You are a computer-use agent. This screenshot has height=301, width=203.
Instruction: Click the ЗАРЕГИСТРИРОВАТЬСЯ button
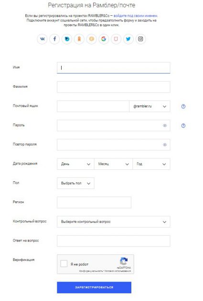point(94,287)
